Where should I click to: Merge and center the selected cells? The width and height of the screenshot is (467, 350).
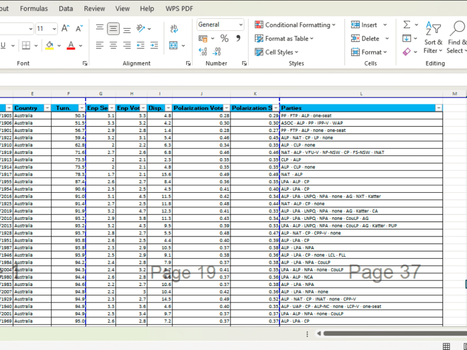click(x=173, y=45)
